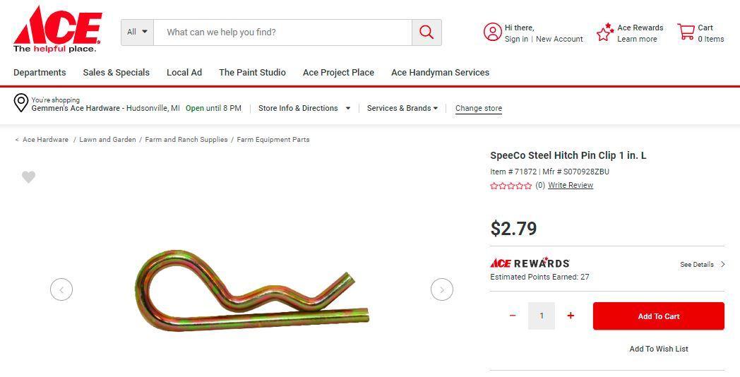The image size is (740, 377).
Task: Click the Ace Rewards star icon
Action: pos(605,32)
